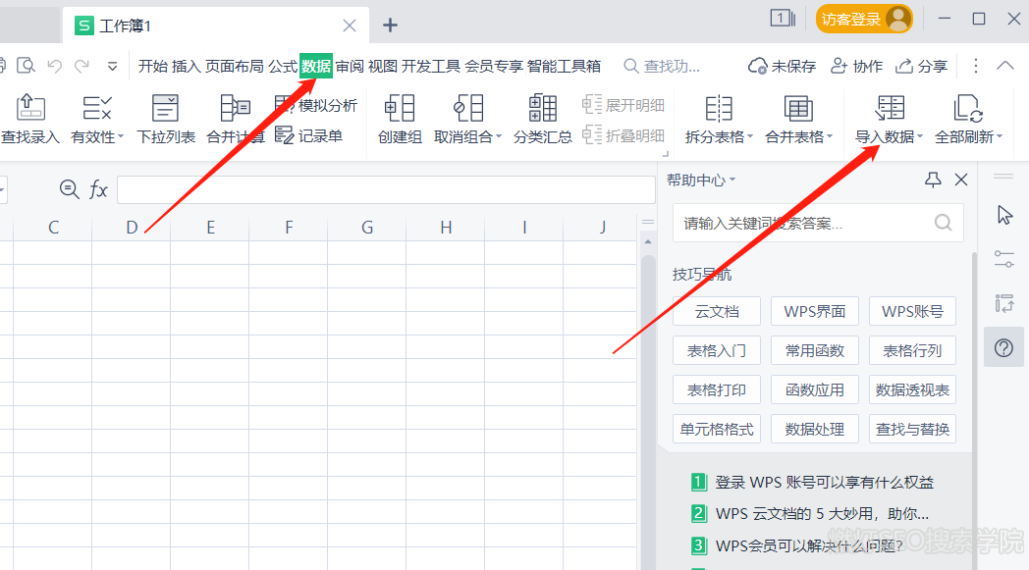The width and height of the screenshot is (1029, 570).
Task: Click the 全部刷新 refresh all icon
Action: click(968, 108)
